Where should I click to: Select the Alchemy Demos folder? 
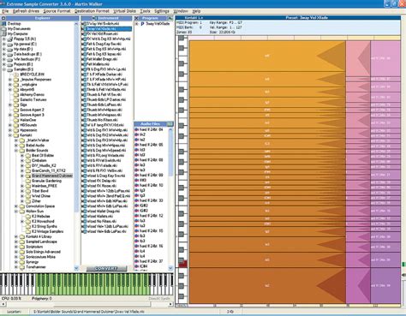[32, 95]
